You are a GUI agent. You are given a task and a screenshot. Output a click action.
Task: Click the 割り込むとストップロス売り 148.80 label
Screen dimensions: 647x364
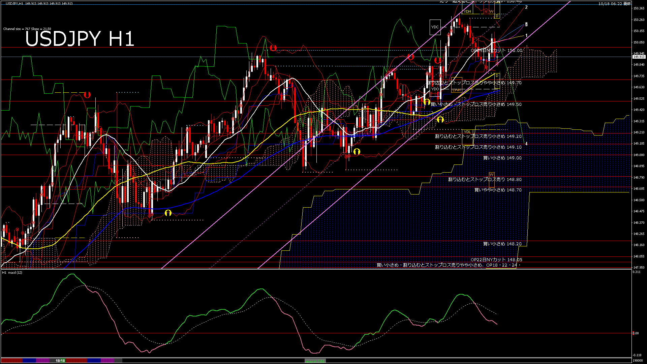(485, 180)
